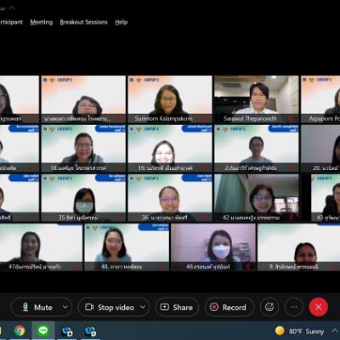340x340 pixels.
Task: Expand the audio options arrow beside Mute
Action: tap(65, 307)
